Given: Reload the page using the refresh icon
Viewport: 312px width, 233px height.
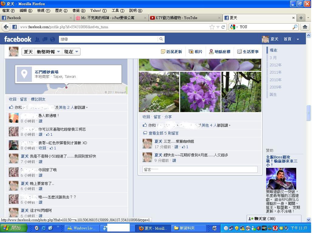Looking at the screenshot, I should tap(223, 27).
